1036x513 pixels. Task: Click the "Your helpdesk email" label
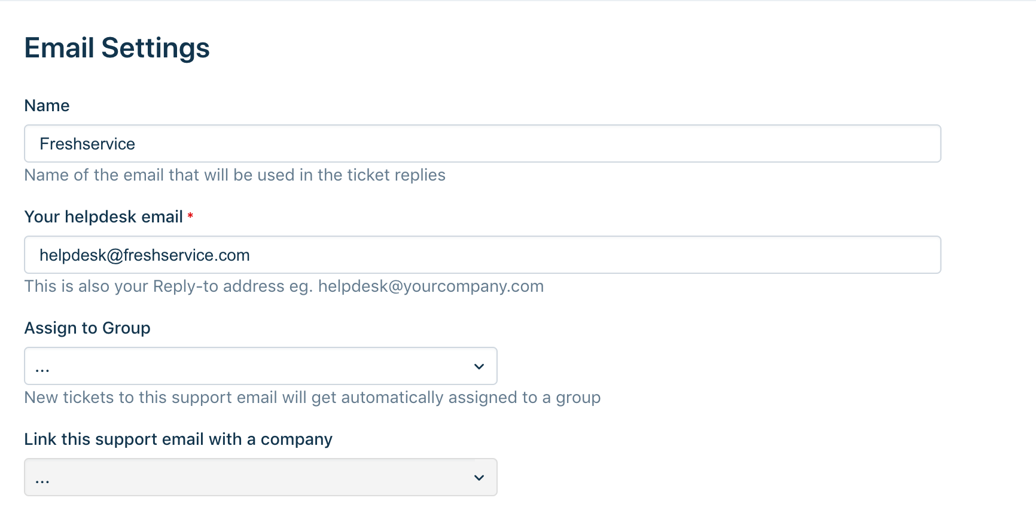pyautogui.click(x=103, y=217)
